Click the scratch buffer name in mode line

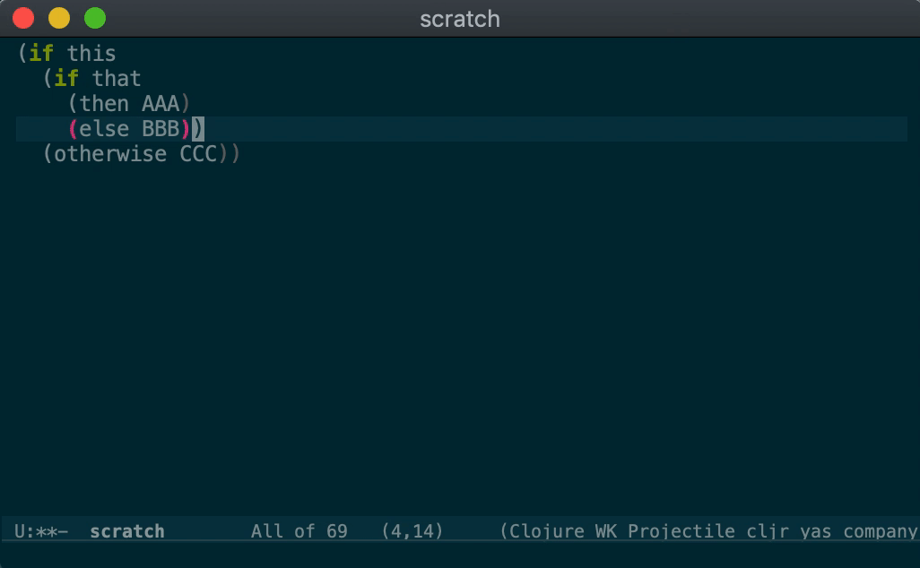click(x=126, y=531)
